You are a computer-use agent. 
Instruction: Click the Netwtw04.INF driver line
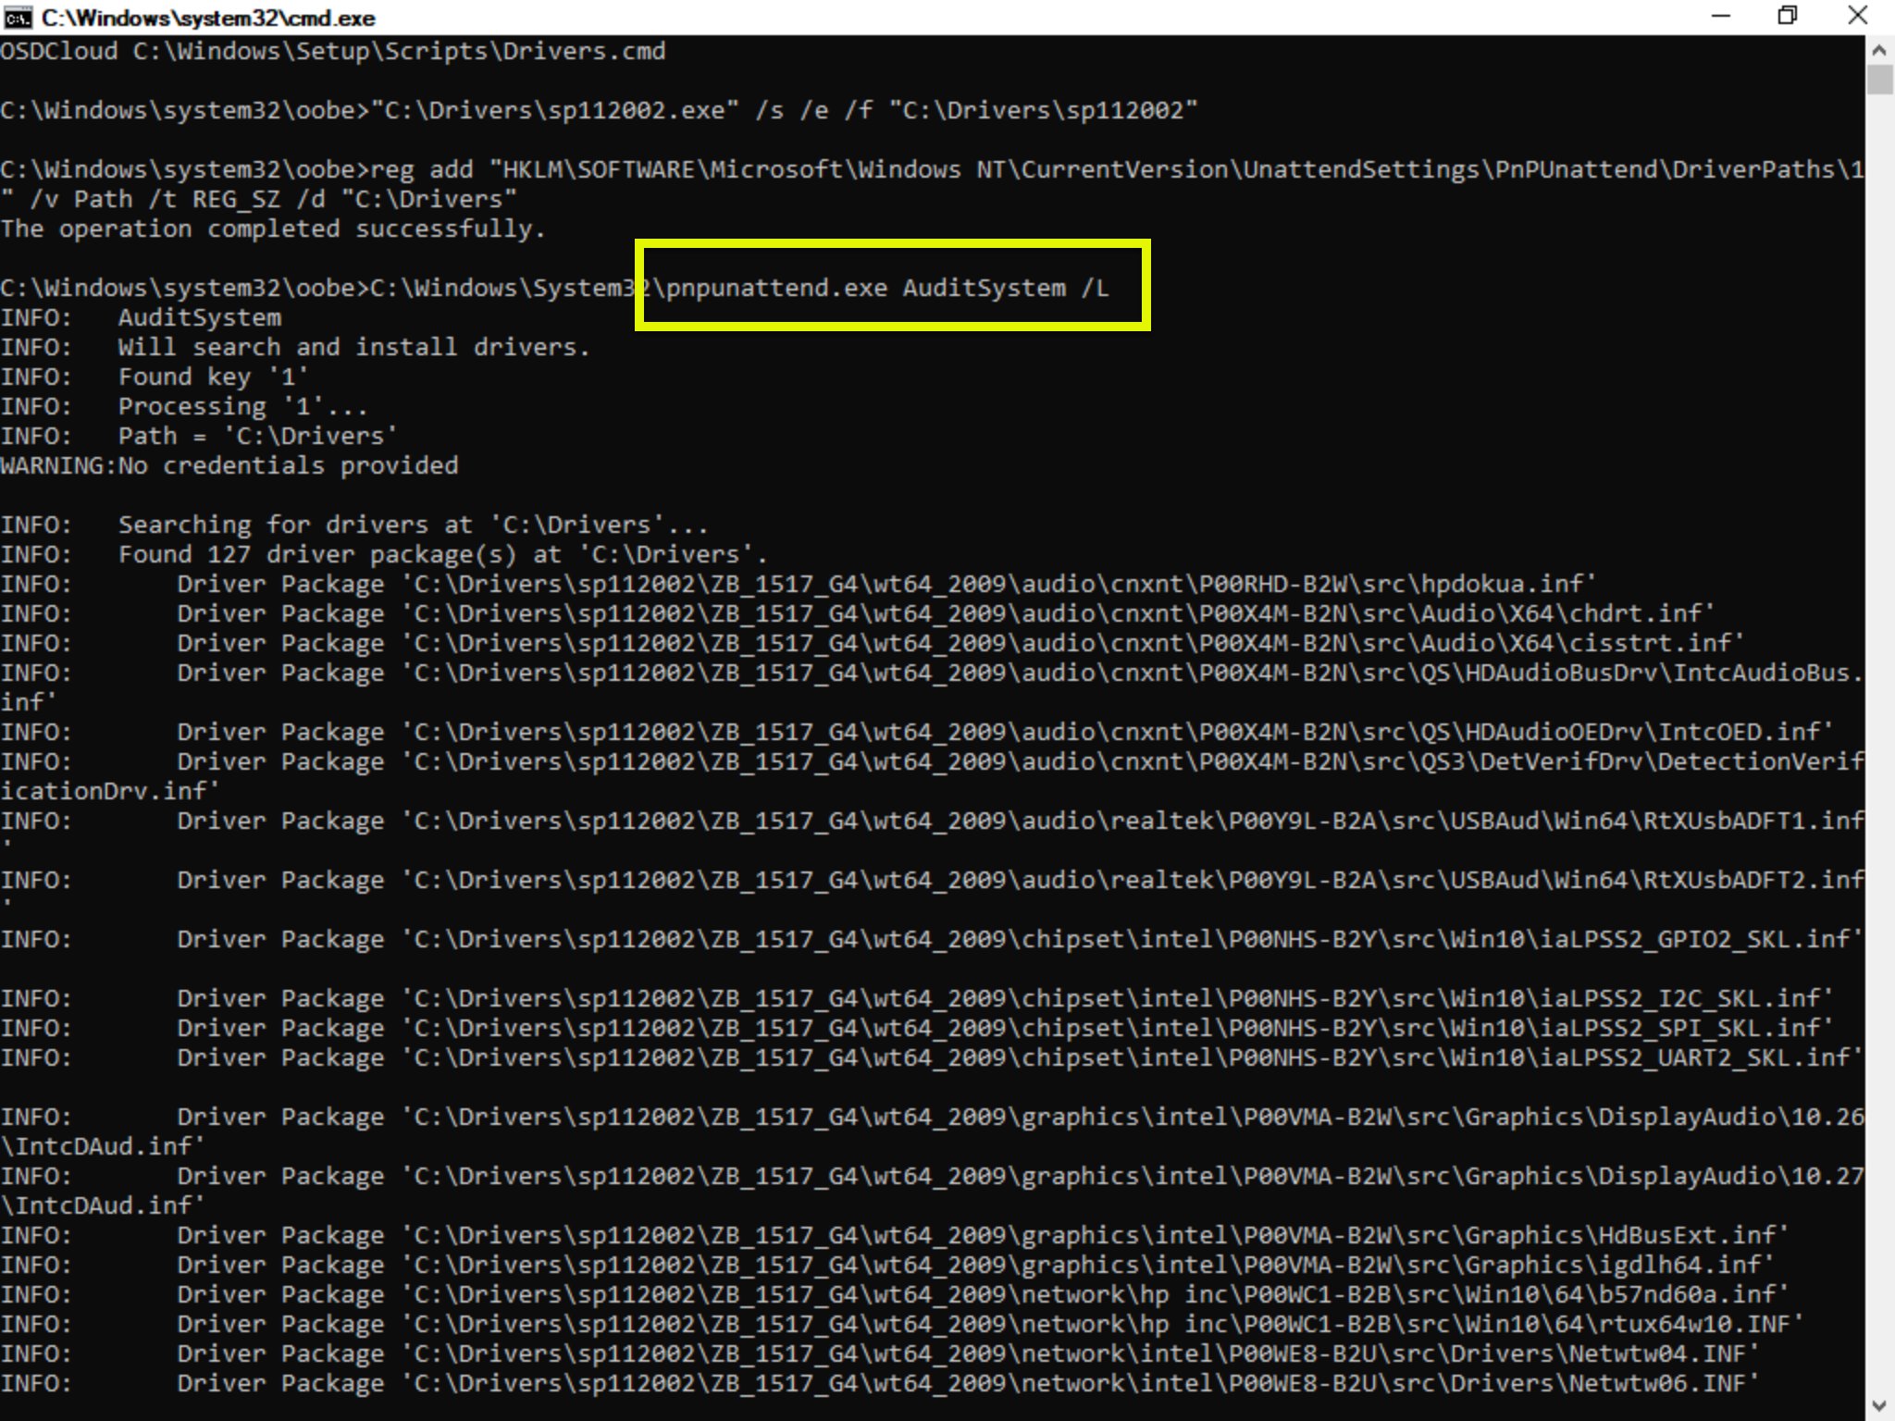(880, 1353)
